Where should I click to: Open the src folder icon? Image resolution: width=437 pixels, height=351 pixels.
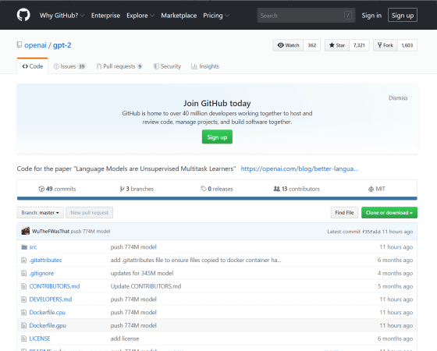click(24, 247)
